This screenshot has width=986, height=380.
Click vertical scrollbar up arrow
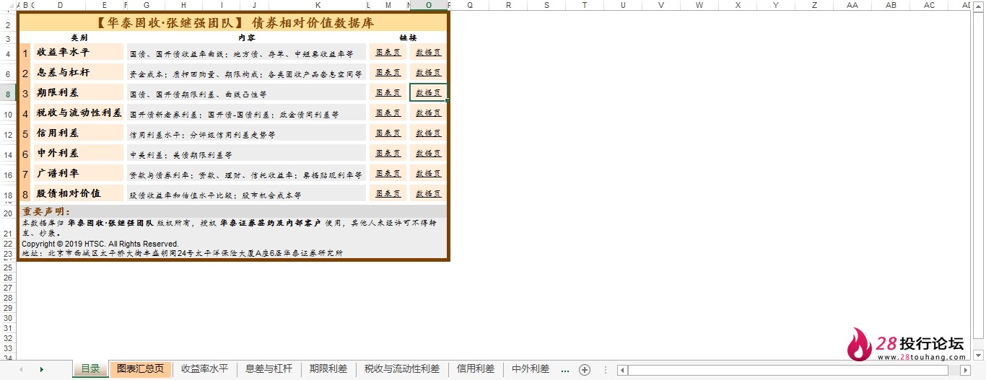pyautogui.click(x=980, y=5)
